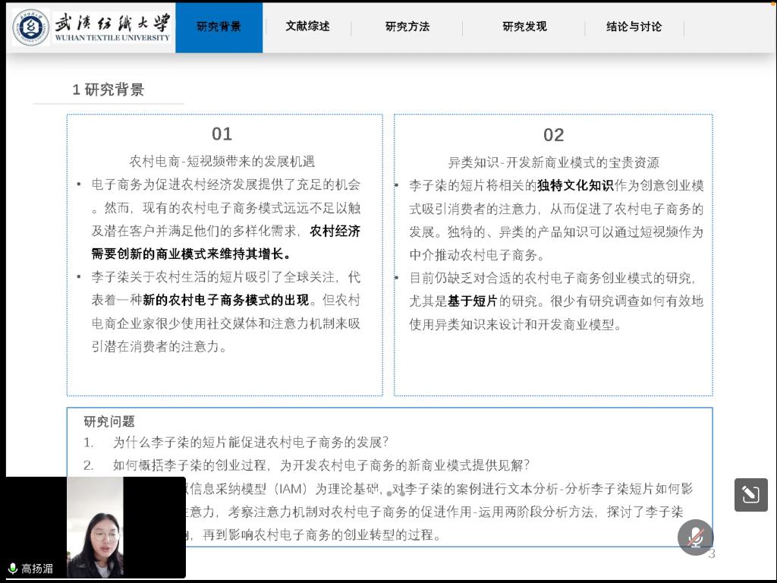The height and width of the screenshot is (583, 777).
Task: Open the 结论与讨论 tab
Action: 634,27
